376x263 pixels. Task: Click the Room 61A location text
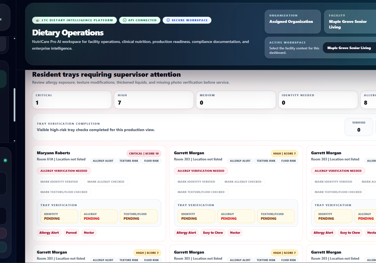61,159
